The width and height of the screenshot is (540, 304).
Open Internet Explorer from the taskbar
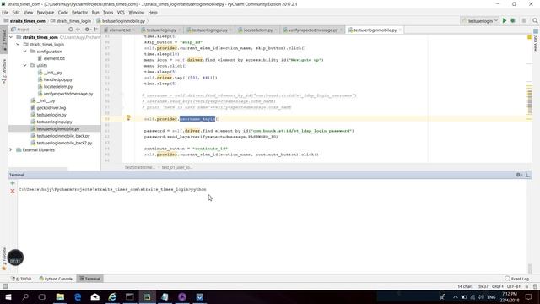(x=112, y=296)
